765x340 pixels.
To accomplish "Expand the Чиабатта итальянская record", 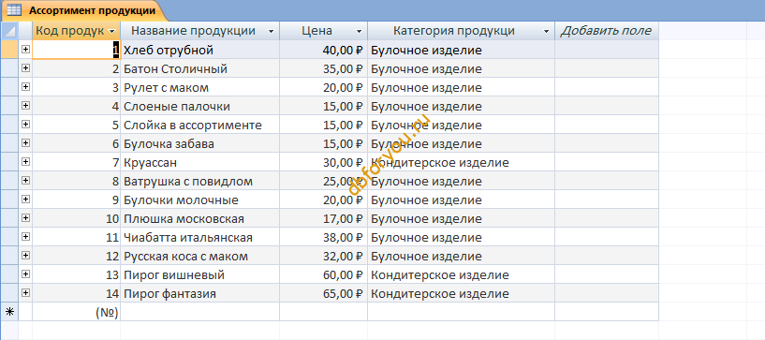I will click(x=25, y=237).
